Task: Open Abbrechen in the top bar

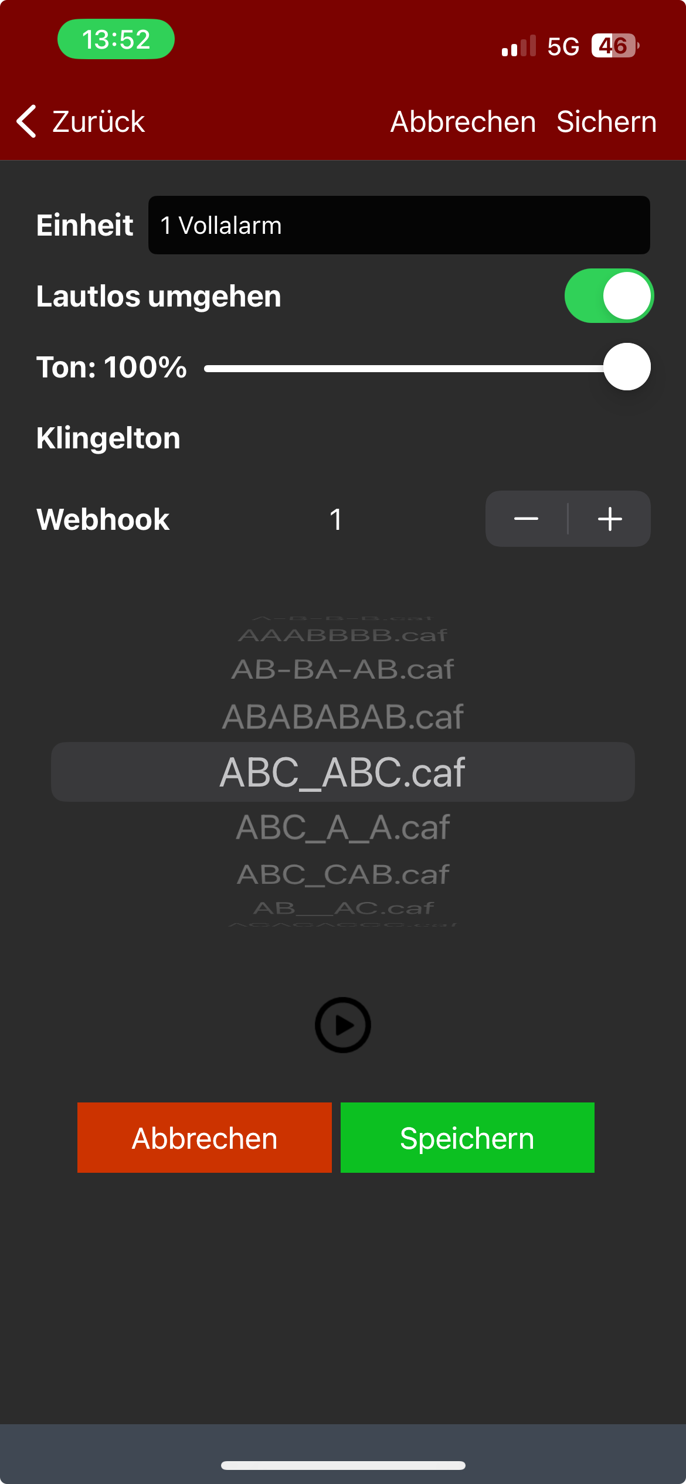Action: coord(463,121)
